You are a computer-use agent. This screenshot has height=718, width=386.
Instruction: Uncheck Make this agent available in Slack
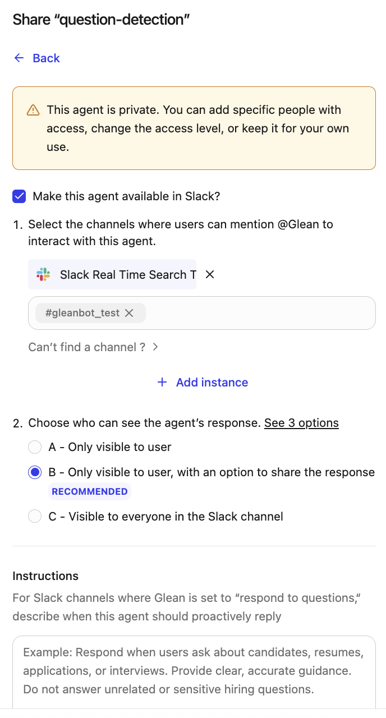[x=19, y=196]
